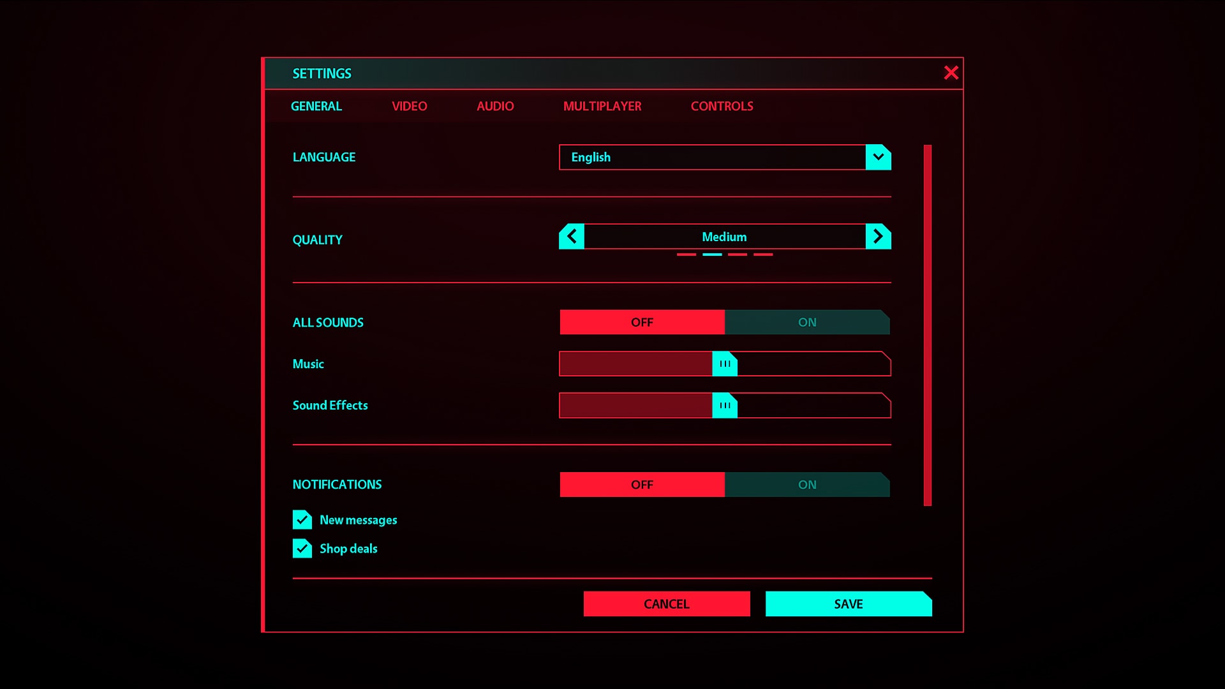Click the Sound Effects slider handle

pyautogui.click(x=725, y=405)
